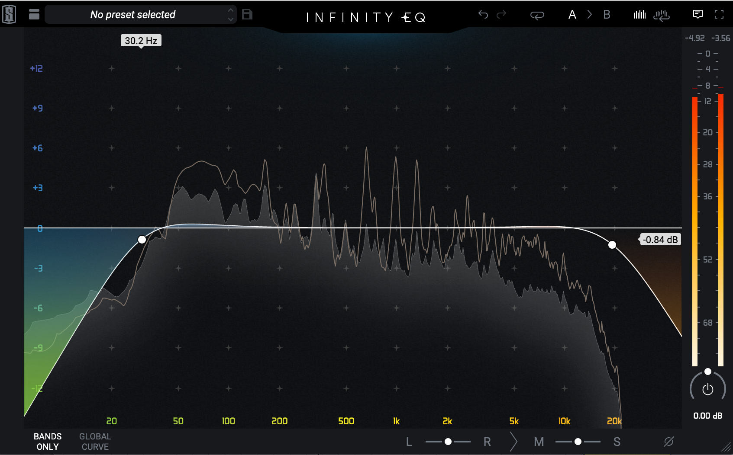
Task: Step presets with the up/down arrows
Action: click(231, 15)
